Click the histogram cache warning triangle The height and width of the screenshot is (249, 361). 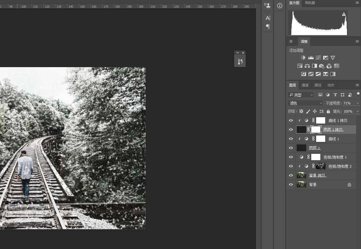point(344,14)
